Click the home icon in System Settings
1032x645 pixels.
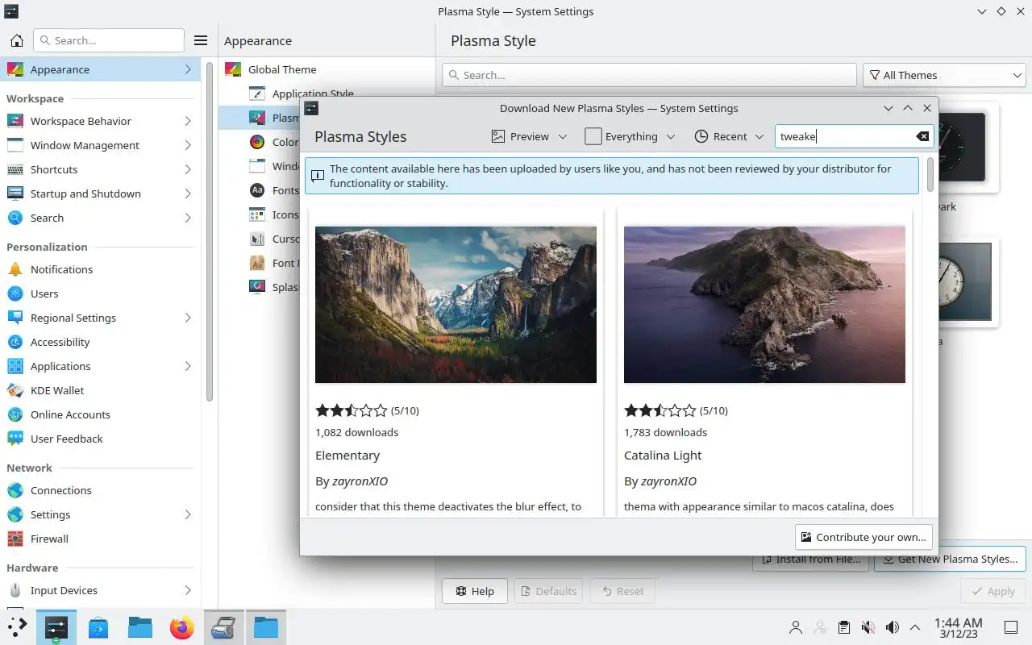pyautogui.click(x=16, y=40)
